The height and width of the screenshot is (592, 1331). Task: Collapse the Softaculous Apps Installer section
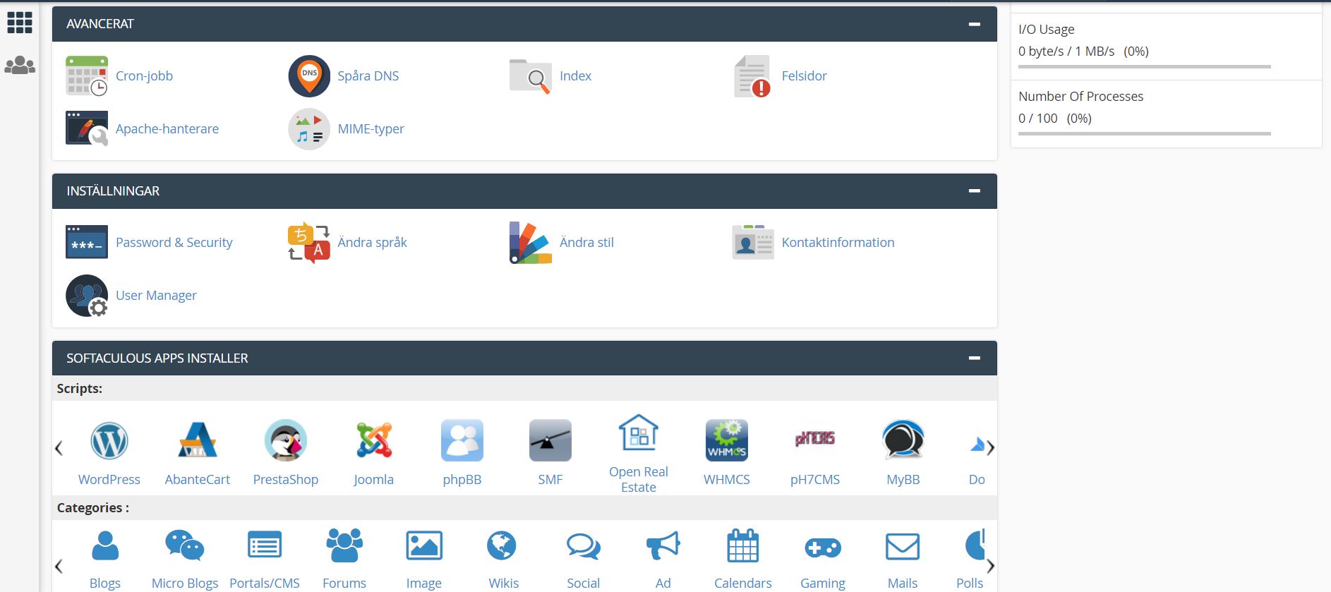pos(975,358)
